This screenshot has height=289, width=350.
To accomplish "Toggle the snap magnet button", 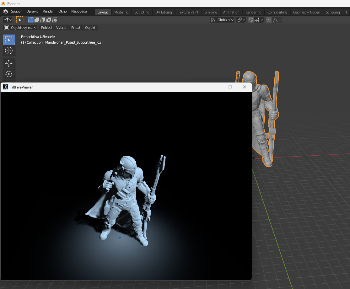I will (251, 20).
